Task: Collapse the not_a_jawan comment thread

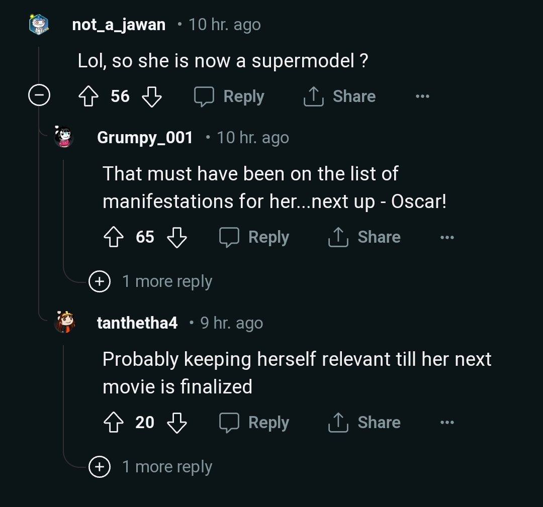Action: coord(39,96)
